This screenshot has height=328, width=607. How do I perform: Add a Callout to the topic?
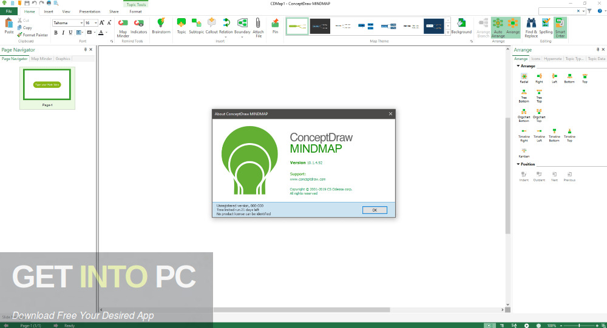tap(211, 26)
